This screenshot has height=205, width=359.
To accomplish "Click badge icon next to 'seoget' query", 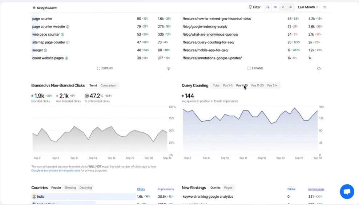I will pyautogui.click(x=45, y=51).
